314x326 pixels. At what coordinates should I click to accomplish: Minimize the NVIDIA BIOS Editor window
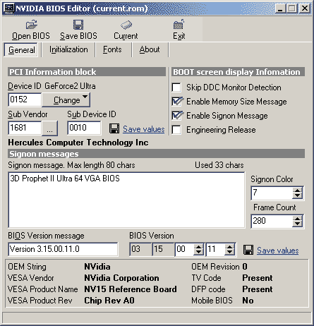coord(280,8)
